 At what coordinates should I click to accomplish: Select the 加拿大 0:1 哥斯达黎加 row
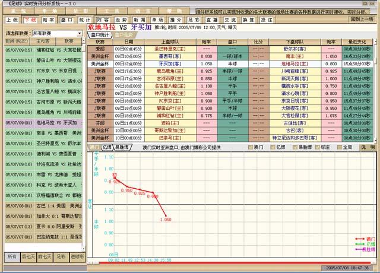coord(43,216)
